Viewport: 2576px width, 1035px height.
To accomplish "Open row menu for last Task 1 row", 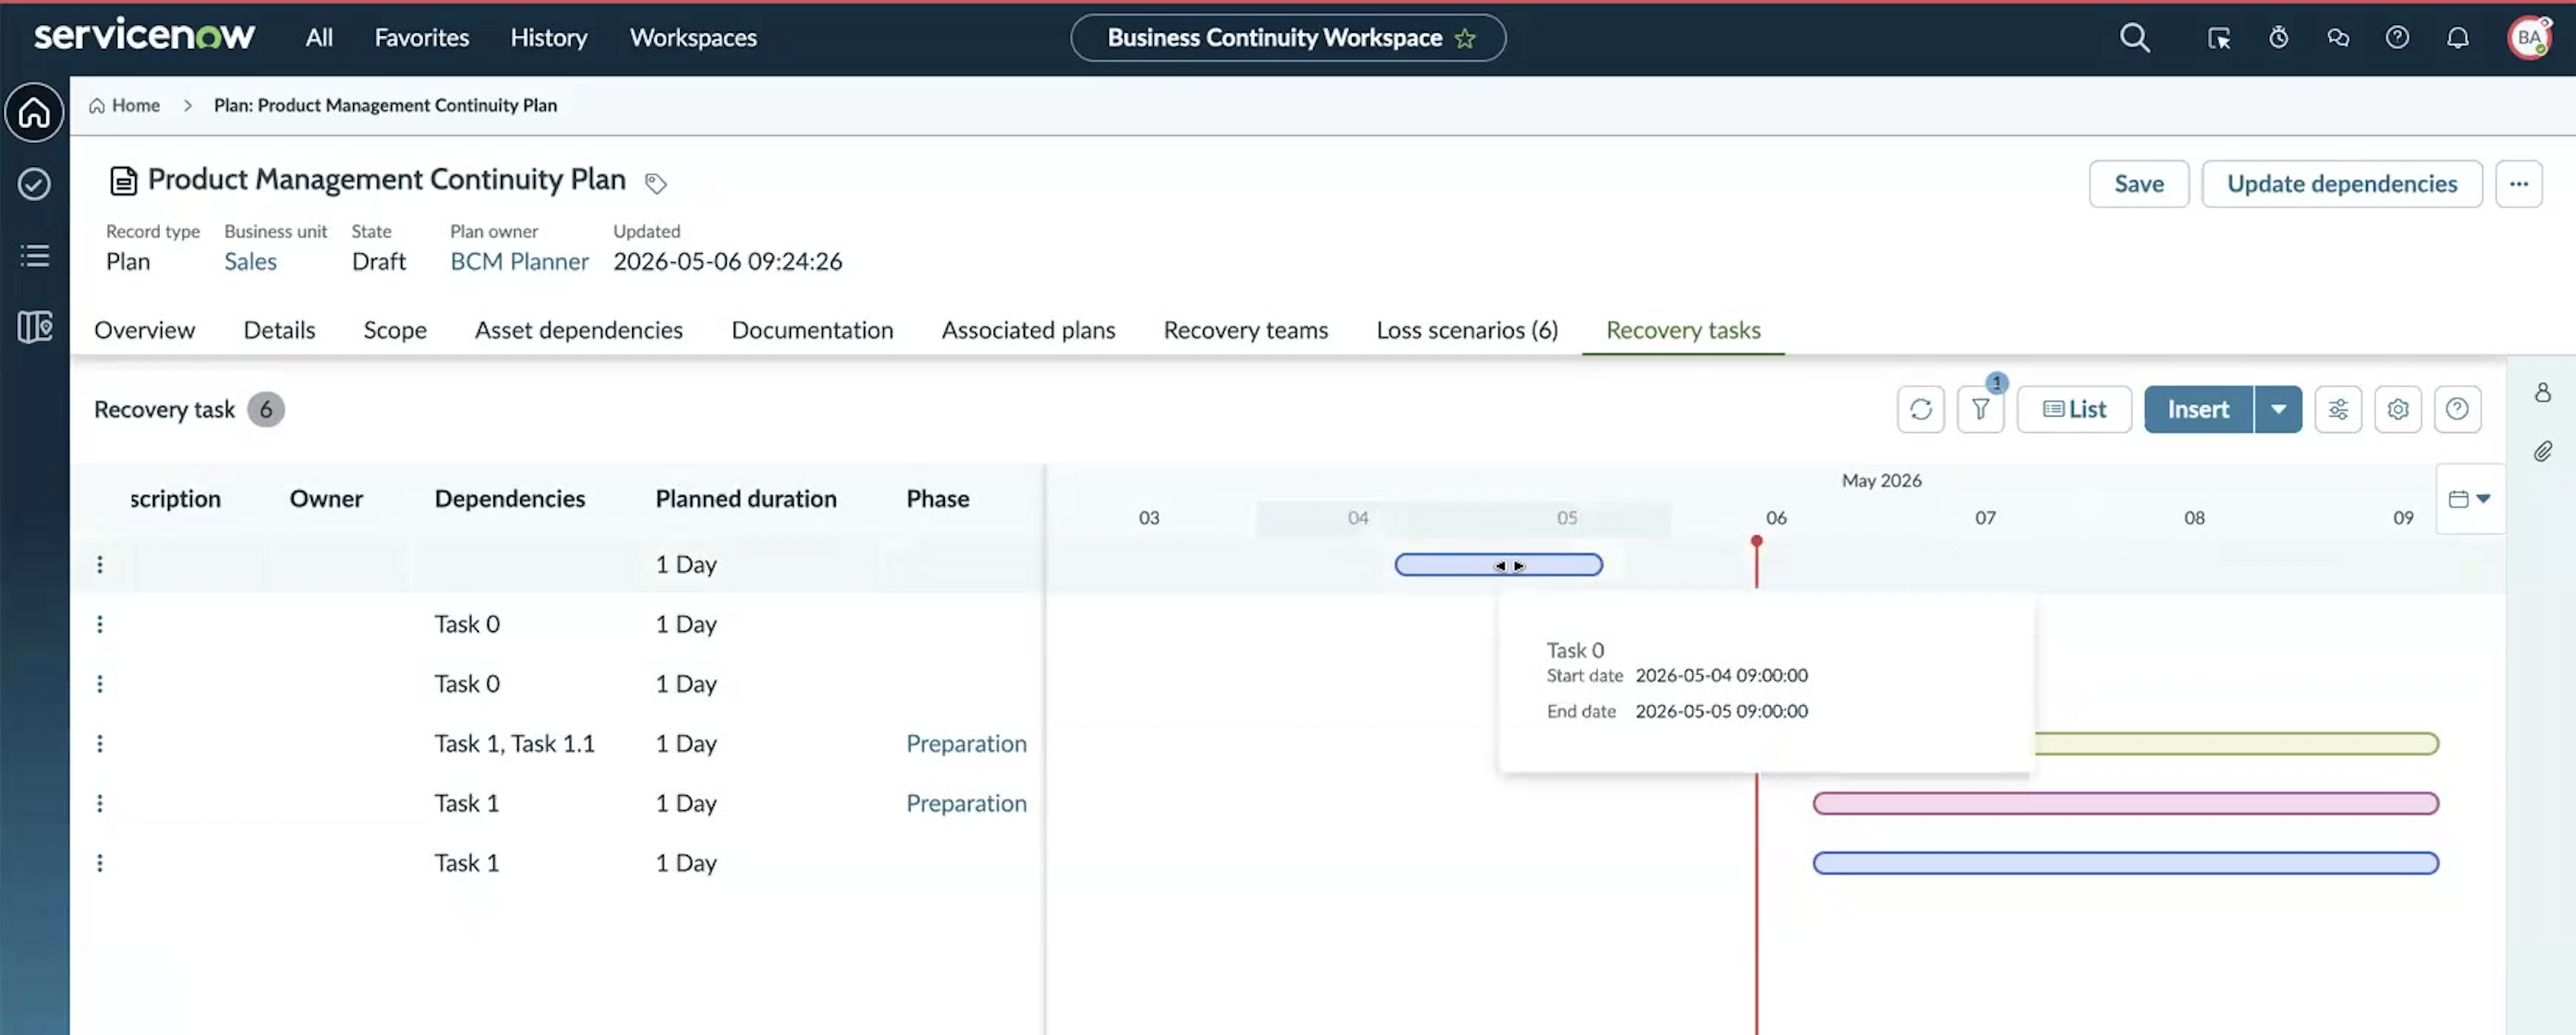I will coord(100,864).
